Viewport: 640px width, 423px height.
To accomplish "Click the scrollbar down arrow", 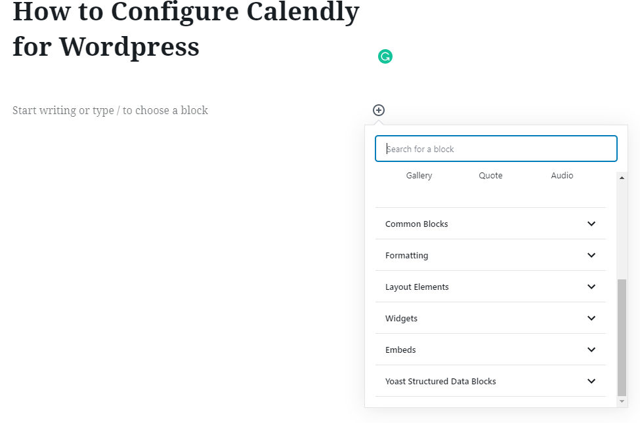I will [622, 401].
